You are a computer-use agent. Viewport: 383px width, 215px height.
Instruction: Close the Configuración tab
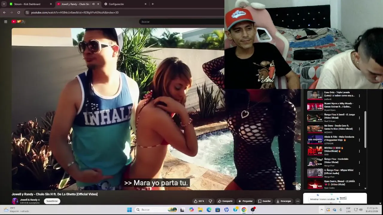tap(145, 4)
